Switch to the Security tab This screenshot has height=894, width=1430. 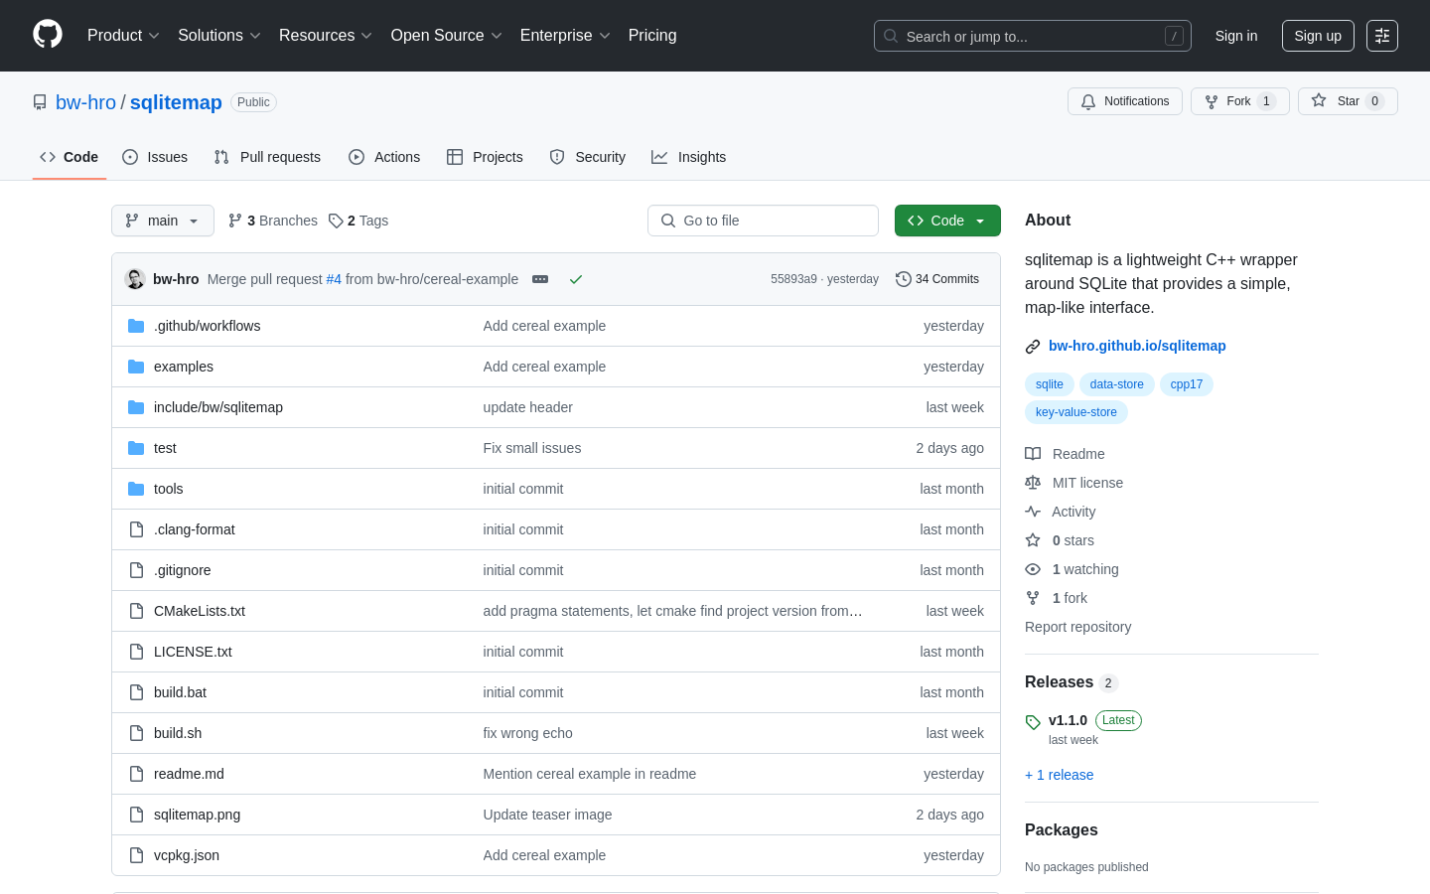[x=588, y=157]
